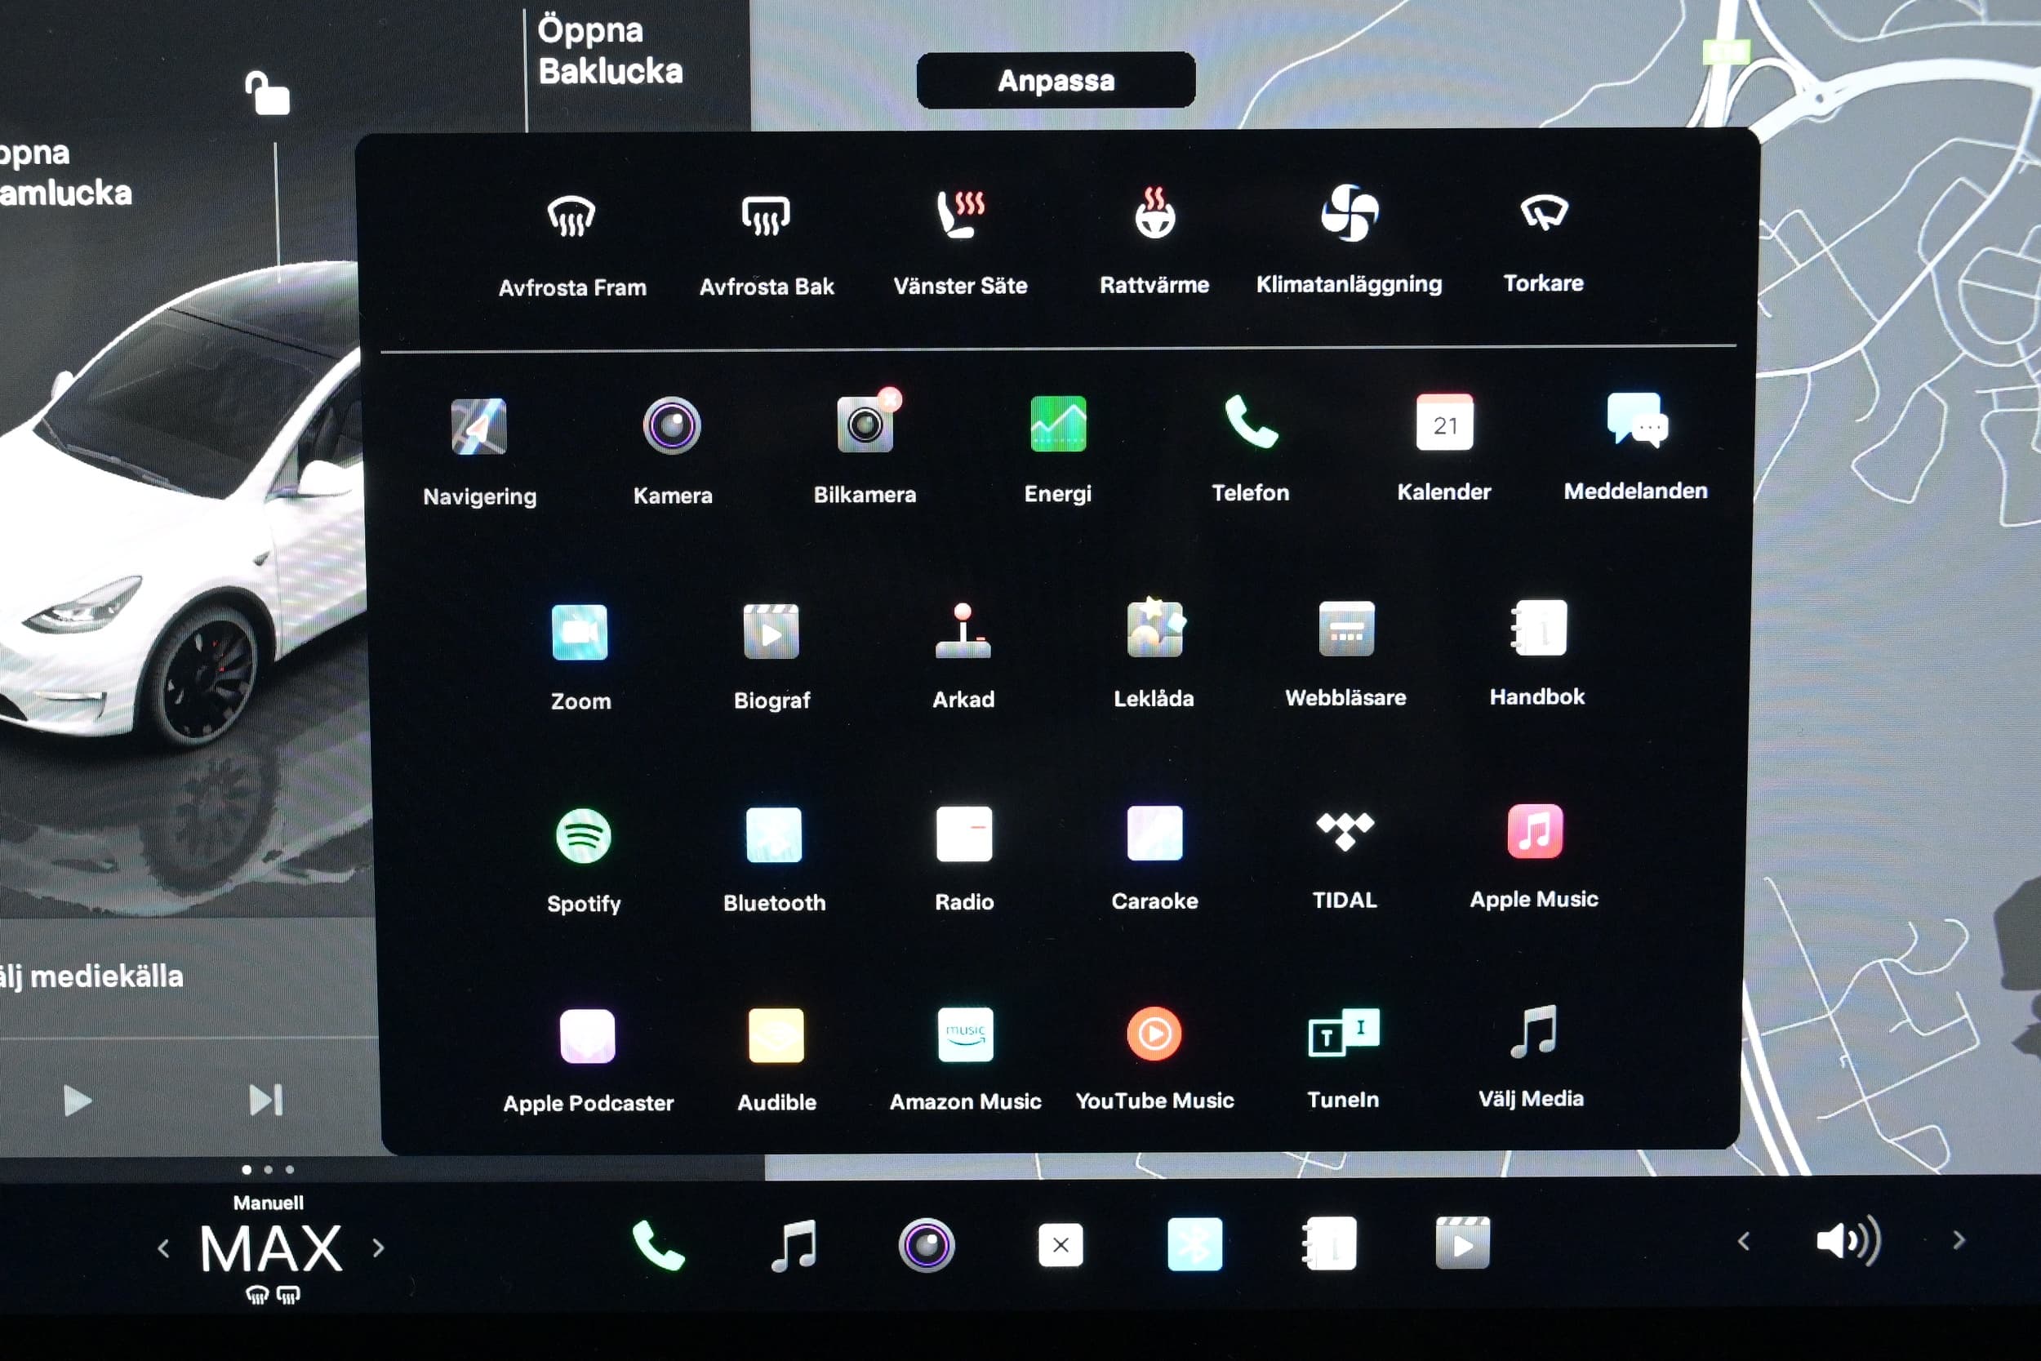Tap the speaker volume icon

pos(1849,1241)
